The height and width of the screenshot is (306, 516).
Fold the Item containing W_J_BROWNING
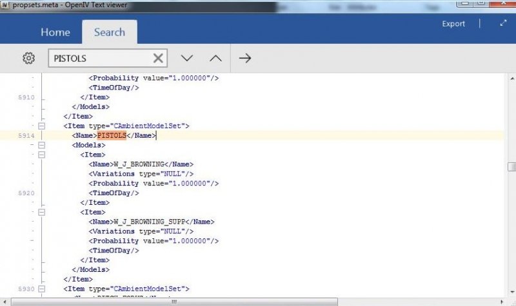(42, 155)
